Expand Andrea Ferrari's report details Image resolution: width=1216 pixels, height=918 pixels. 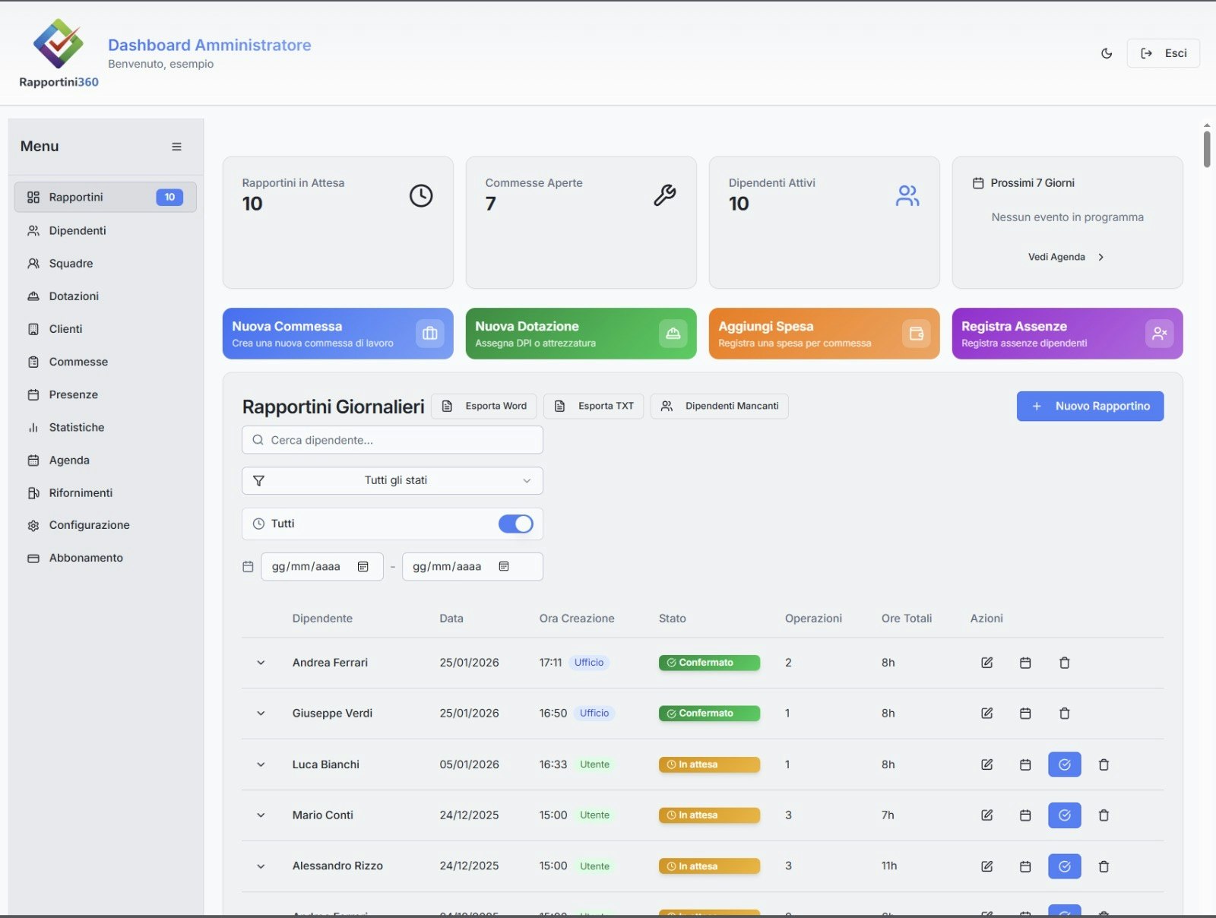[x=261, y=663]
